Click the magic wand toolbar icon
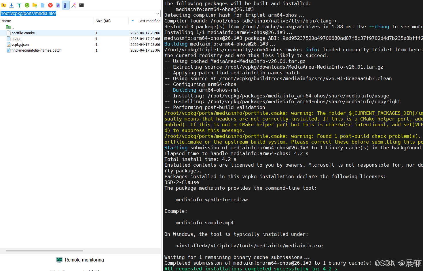423x271 pixels. coord(74,5)
